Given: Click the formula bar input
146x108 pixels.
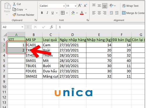Looking at the screenshot, I should [x=101, y=27].
